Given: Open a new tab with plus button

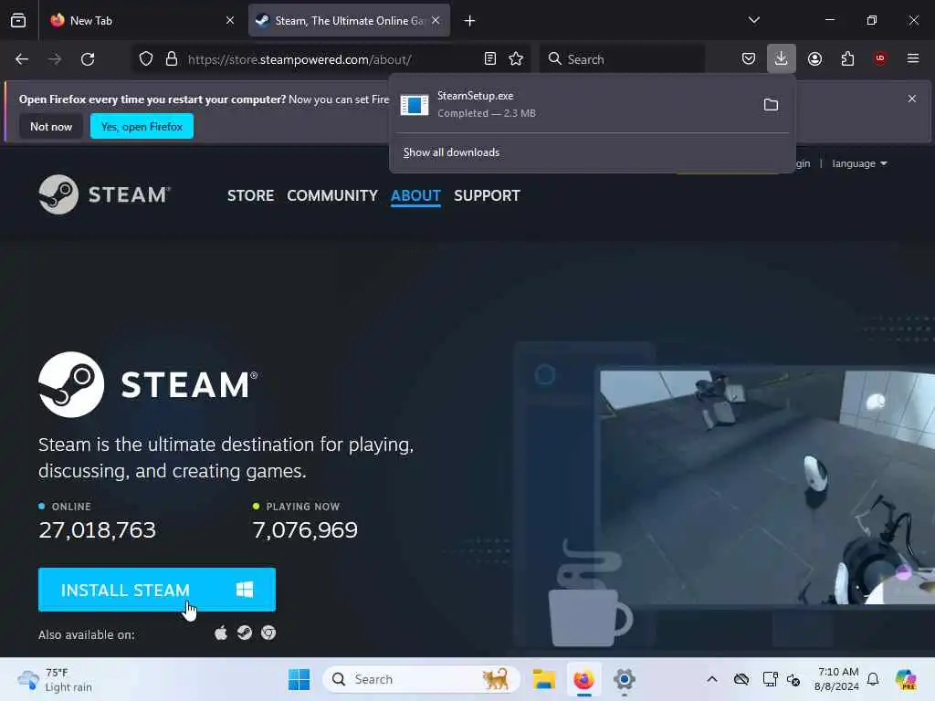Looking at the screenshot, I should coord(470,21).
